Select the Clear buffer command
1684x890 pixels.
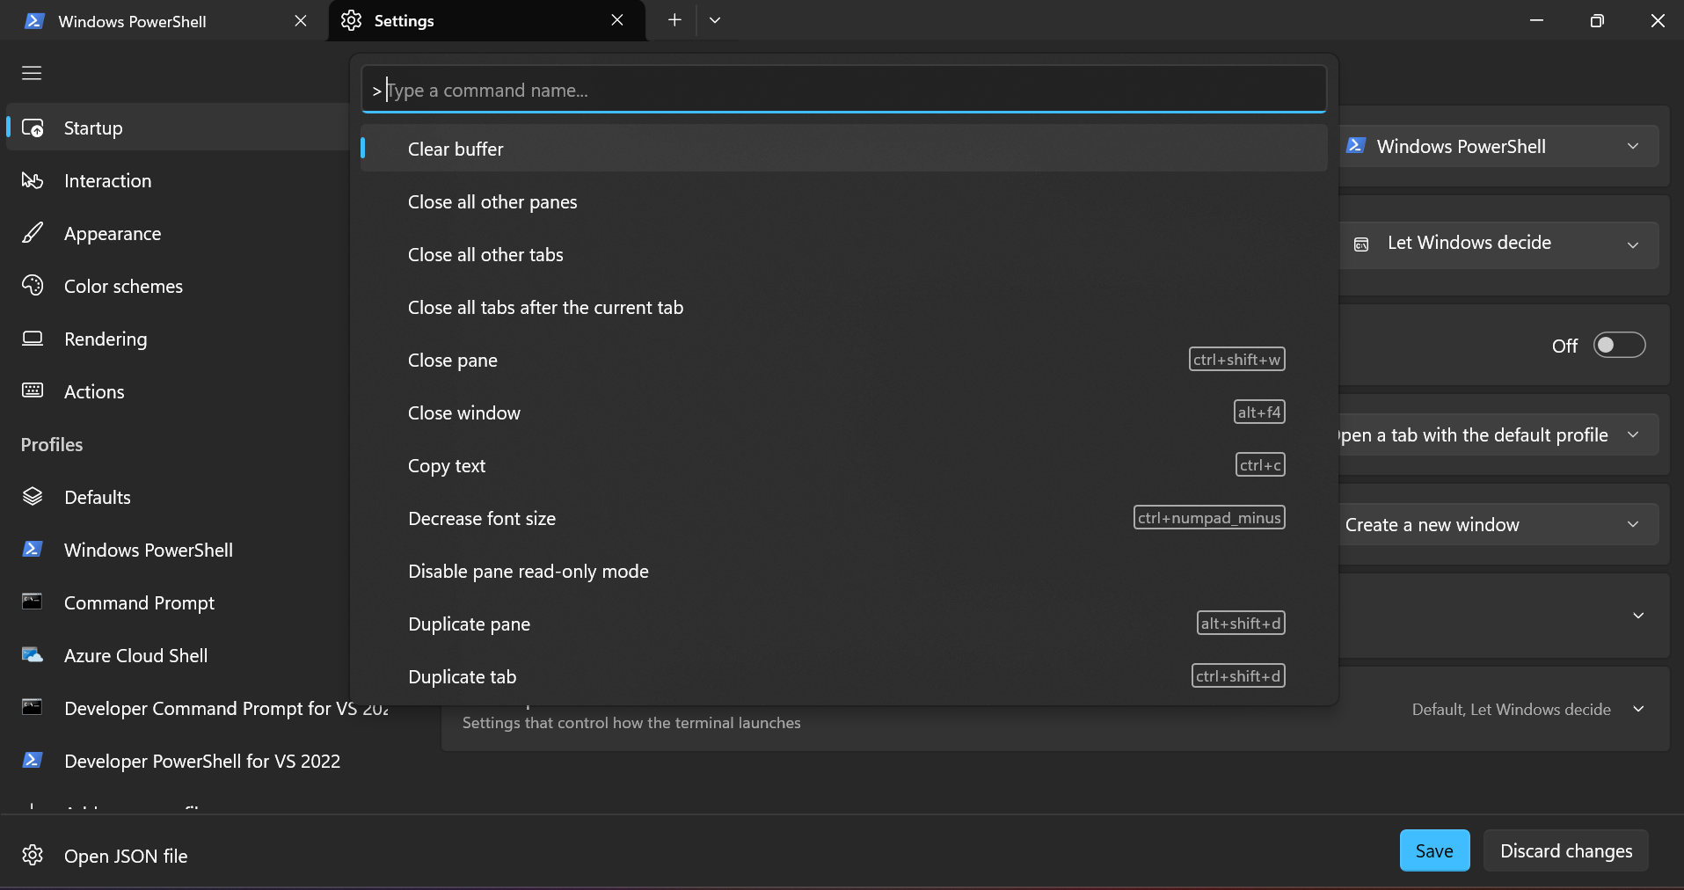click(844, 149)
